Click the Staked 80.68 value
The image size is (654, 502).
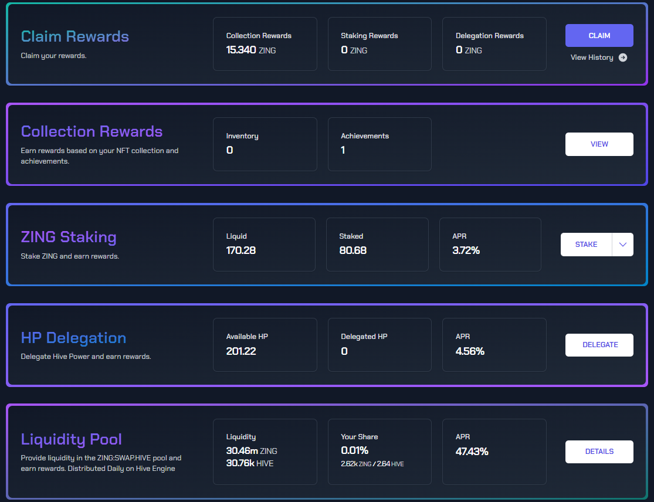(x=353, y=250)
